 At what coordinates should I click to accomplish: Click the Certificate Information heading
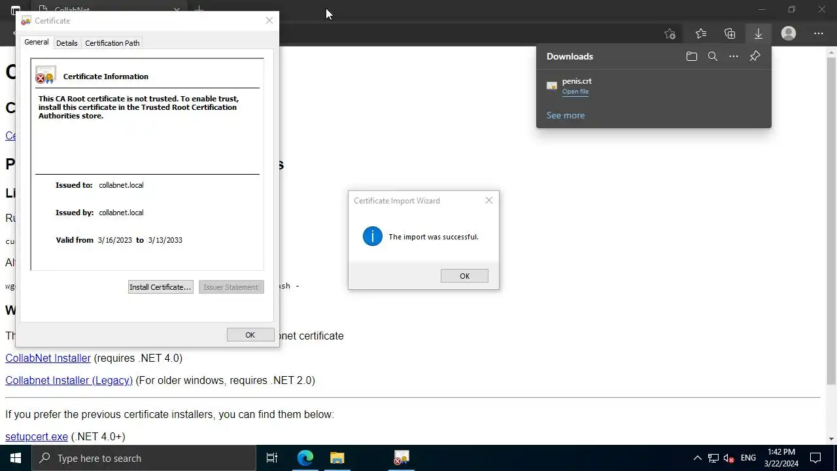(106, 77)
